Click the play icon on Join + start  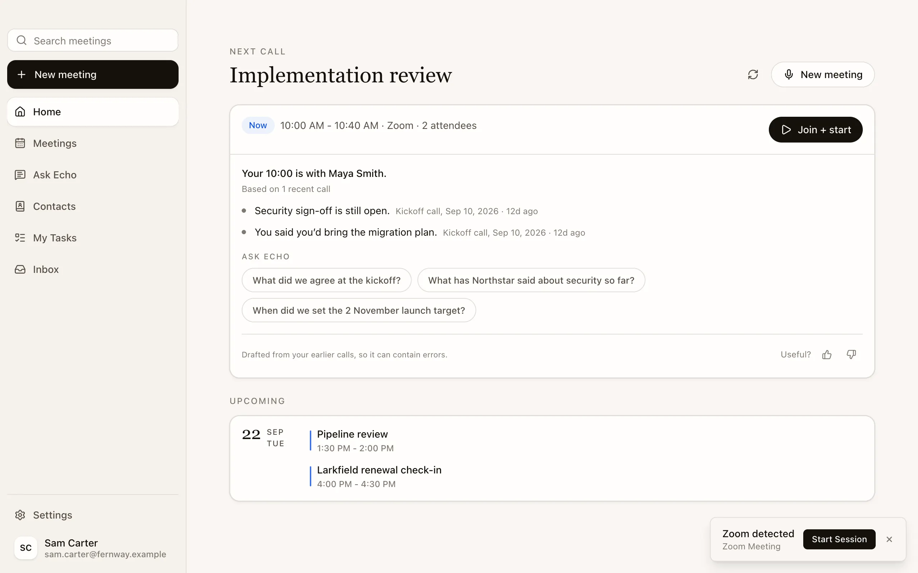[x=786, y=130]
